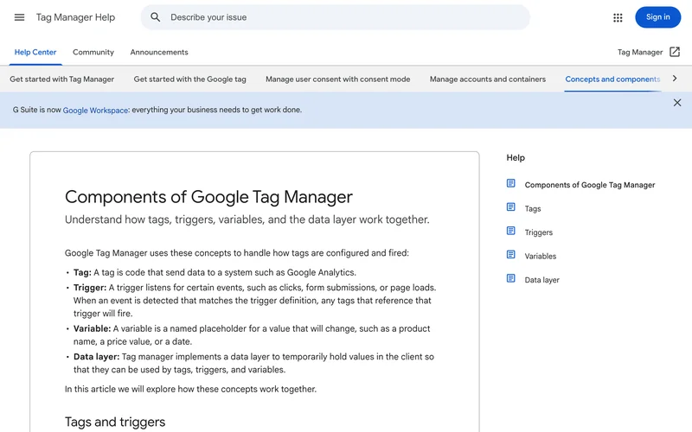Click the bold Trigger: definition term
This screenshot has width=692, height=432.
[90, 288]
